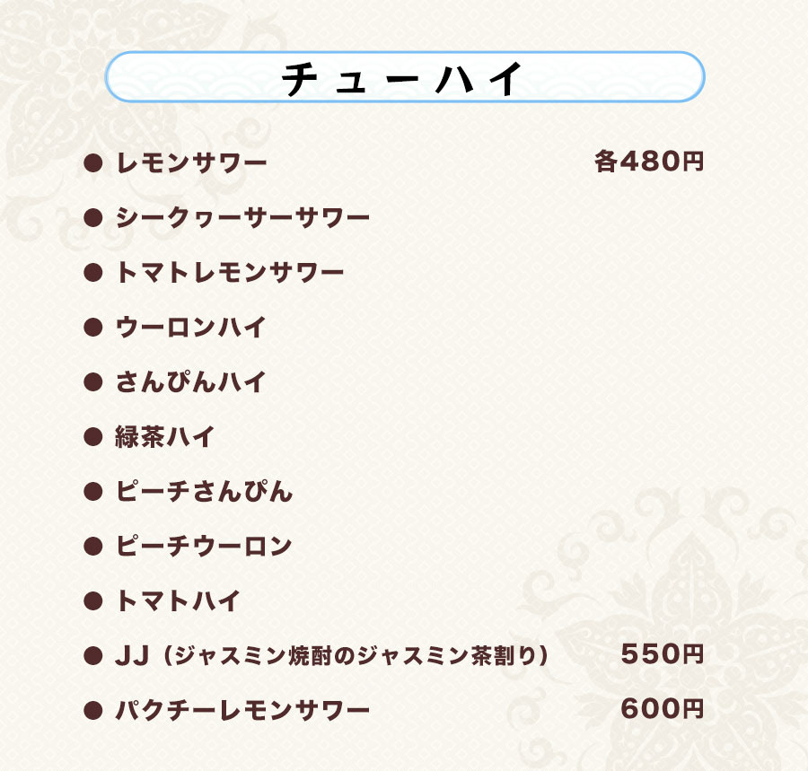Select ウーロンハイ text
This screenshot has width=808, height=771.
pyautogui.click(x=191, y=328)
